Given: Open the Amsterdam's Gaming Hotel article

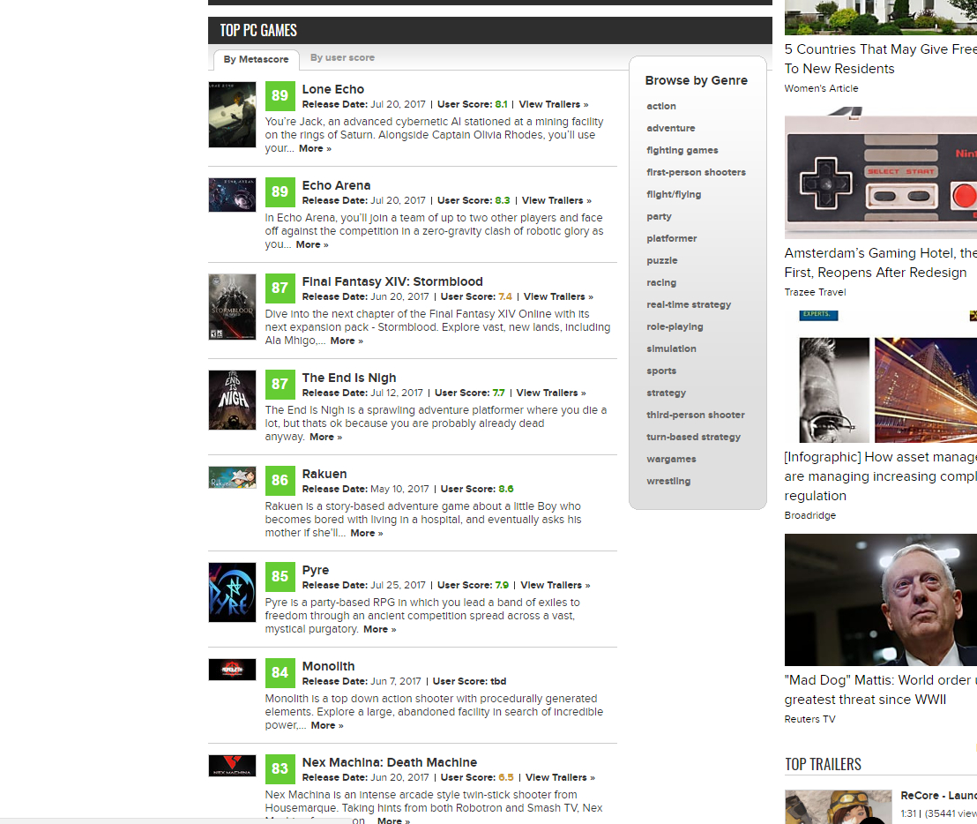Looking at the screenshot, I should click(880, 262).
